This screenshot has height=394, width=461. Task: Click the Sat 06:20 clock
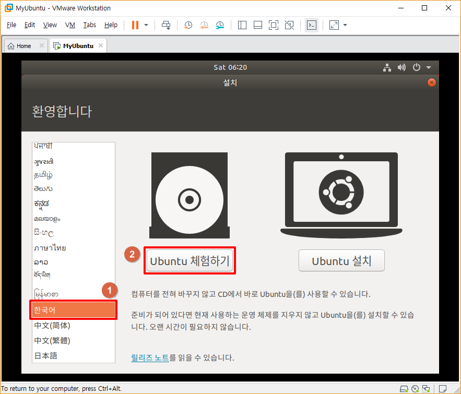[230, 67]
